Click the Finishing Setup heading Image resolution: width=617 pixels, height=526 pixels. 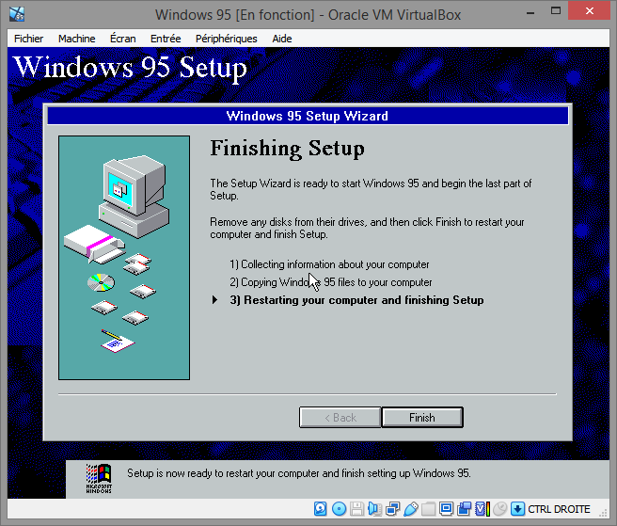(287, 149)
